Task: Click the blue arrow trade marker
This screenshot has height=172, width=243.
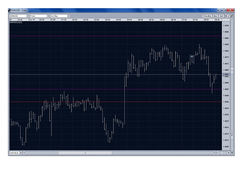Action: pyautogui.click(x=192, y=56)
